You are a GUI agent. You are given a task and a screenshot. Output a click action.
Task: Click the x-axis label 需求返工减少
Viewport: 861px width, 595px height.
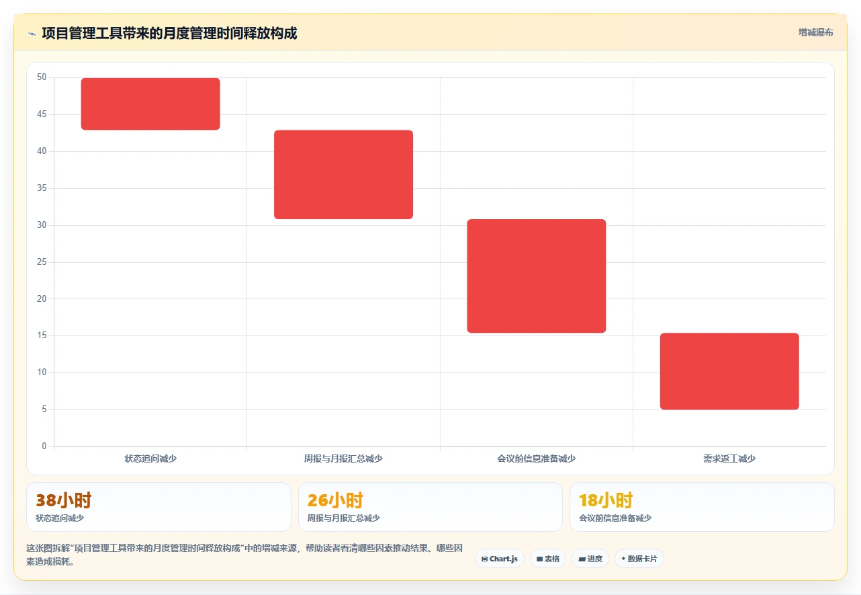729,459
